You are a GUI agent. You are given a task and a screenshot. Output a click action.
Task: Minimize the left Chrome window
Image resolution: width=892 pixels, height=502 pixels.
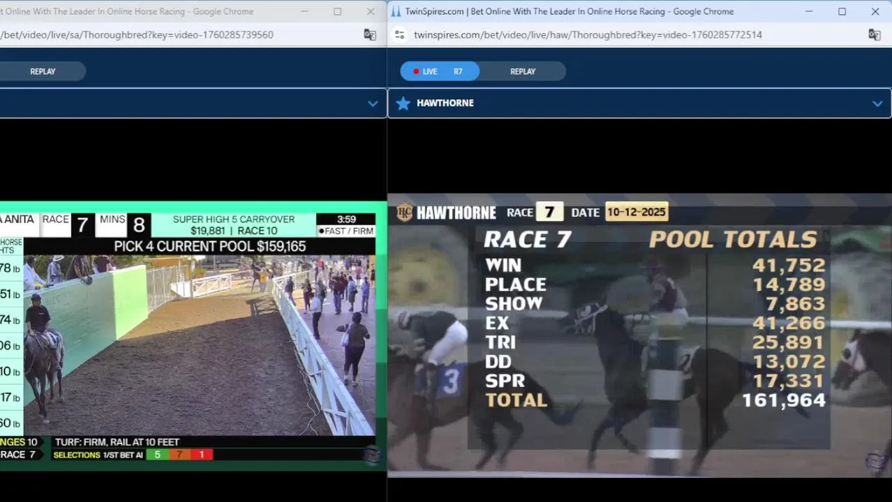(x=304, y=11)
